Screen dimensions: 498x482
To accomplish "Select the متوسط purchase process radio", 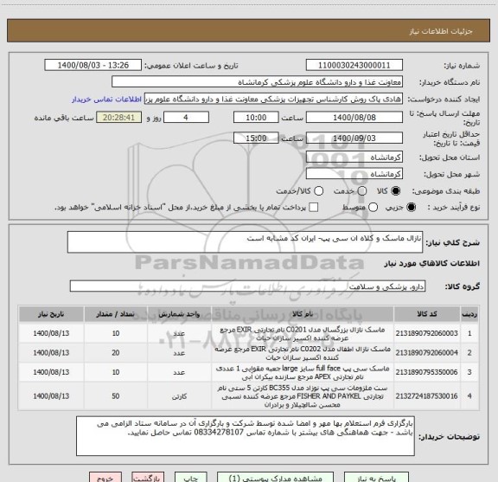I will pos(373,208).
